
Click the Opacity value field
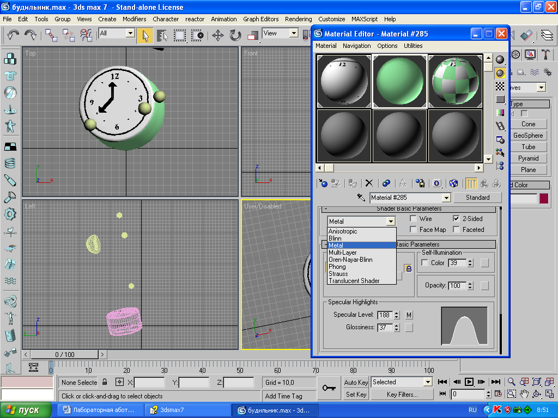pyautogui.click(x=458, y=286)
